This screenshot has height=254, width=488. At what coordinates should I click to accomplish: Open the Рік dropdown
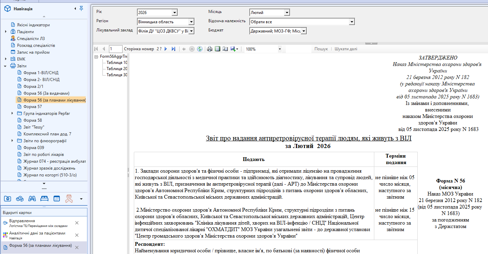175,13
